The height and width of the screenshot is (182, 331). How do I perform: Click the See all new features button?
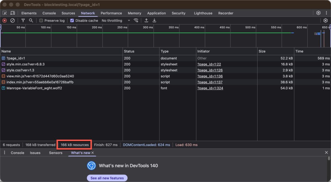(107, 178)
